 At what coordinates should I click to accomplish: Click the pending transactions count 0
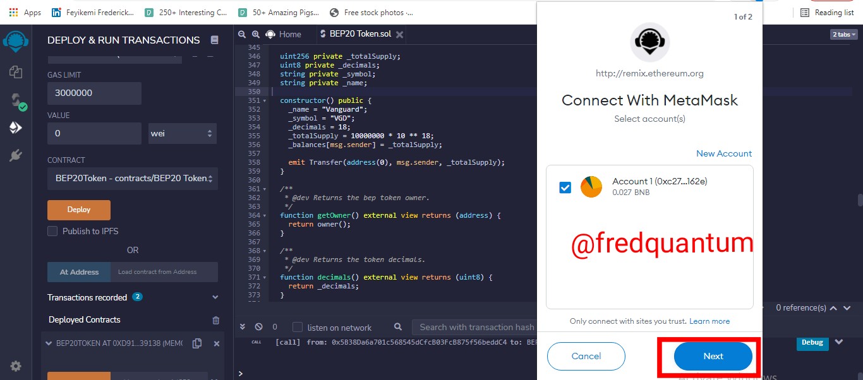pos(275,327)
